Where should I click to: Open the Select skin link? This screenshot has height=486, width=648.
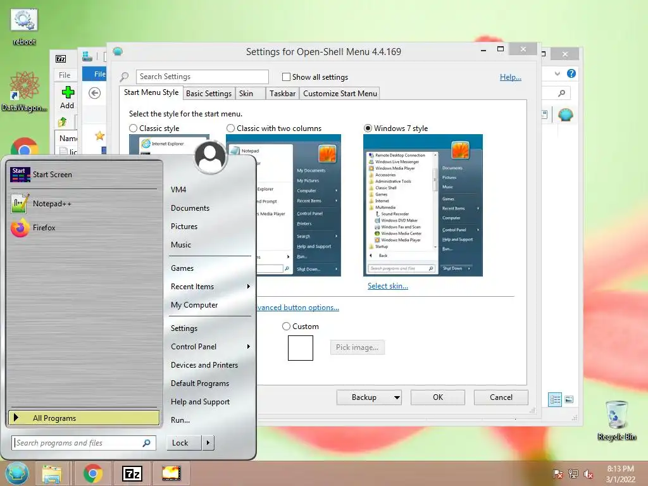tap(388, 286)
